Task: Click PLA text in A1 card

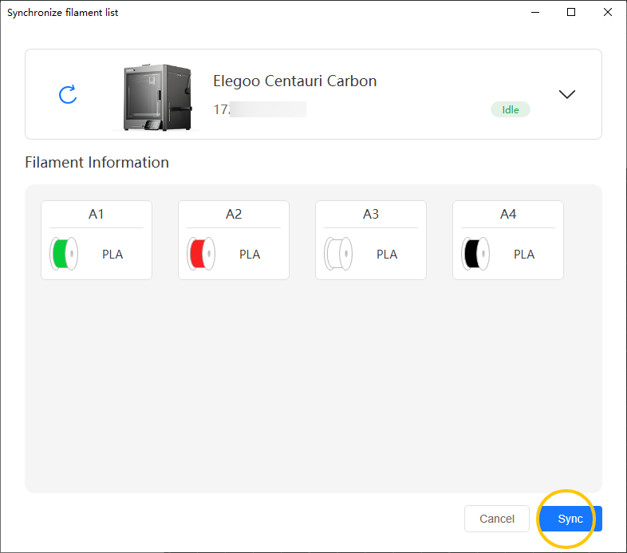Action: coord(112,255)
